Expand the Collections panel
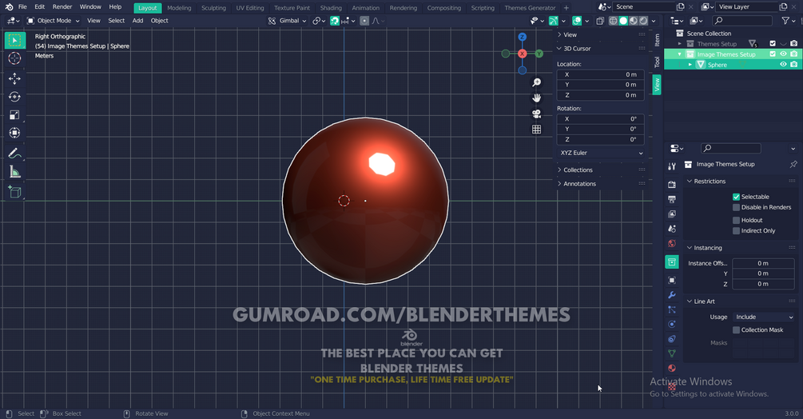Viewport: 803px width, 419px height. pos(577,170)
